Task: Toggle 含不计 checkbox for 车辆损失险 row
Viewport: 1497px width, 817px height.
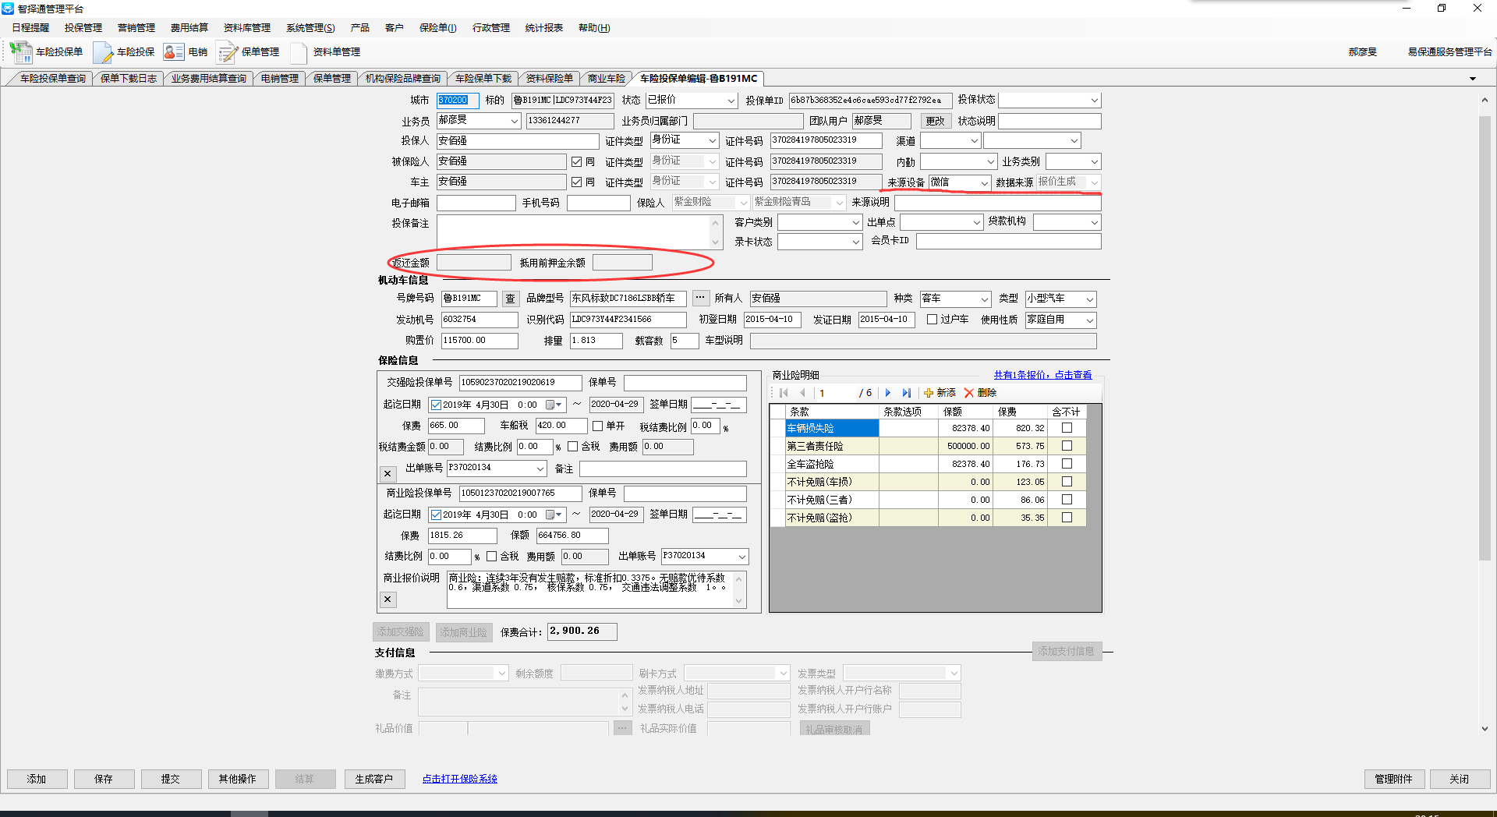Action: click(x=1067, y=428)
